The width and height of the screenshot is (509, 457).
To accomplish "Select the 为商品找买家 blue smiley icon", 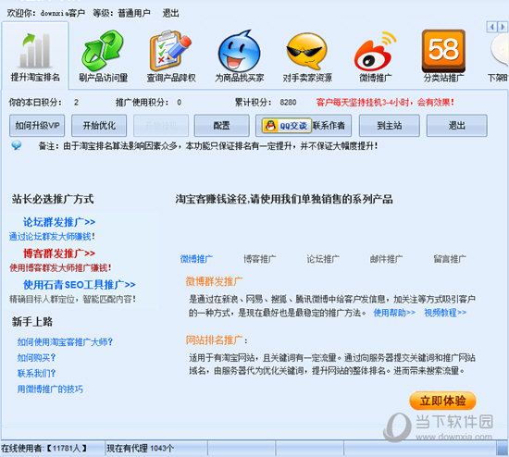I will point(240,51).
